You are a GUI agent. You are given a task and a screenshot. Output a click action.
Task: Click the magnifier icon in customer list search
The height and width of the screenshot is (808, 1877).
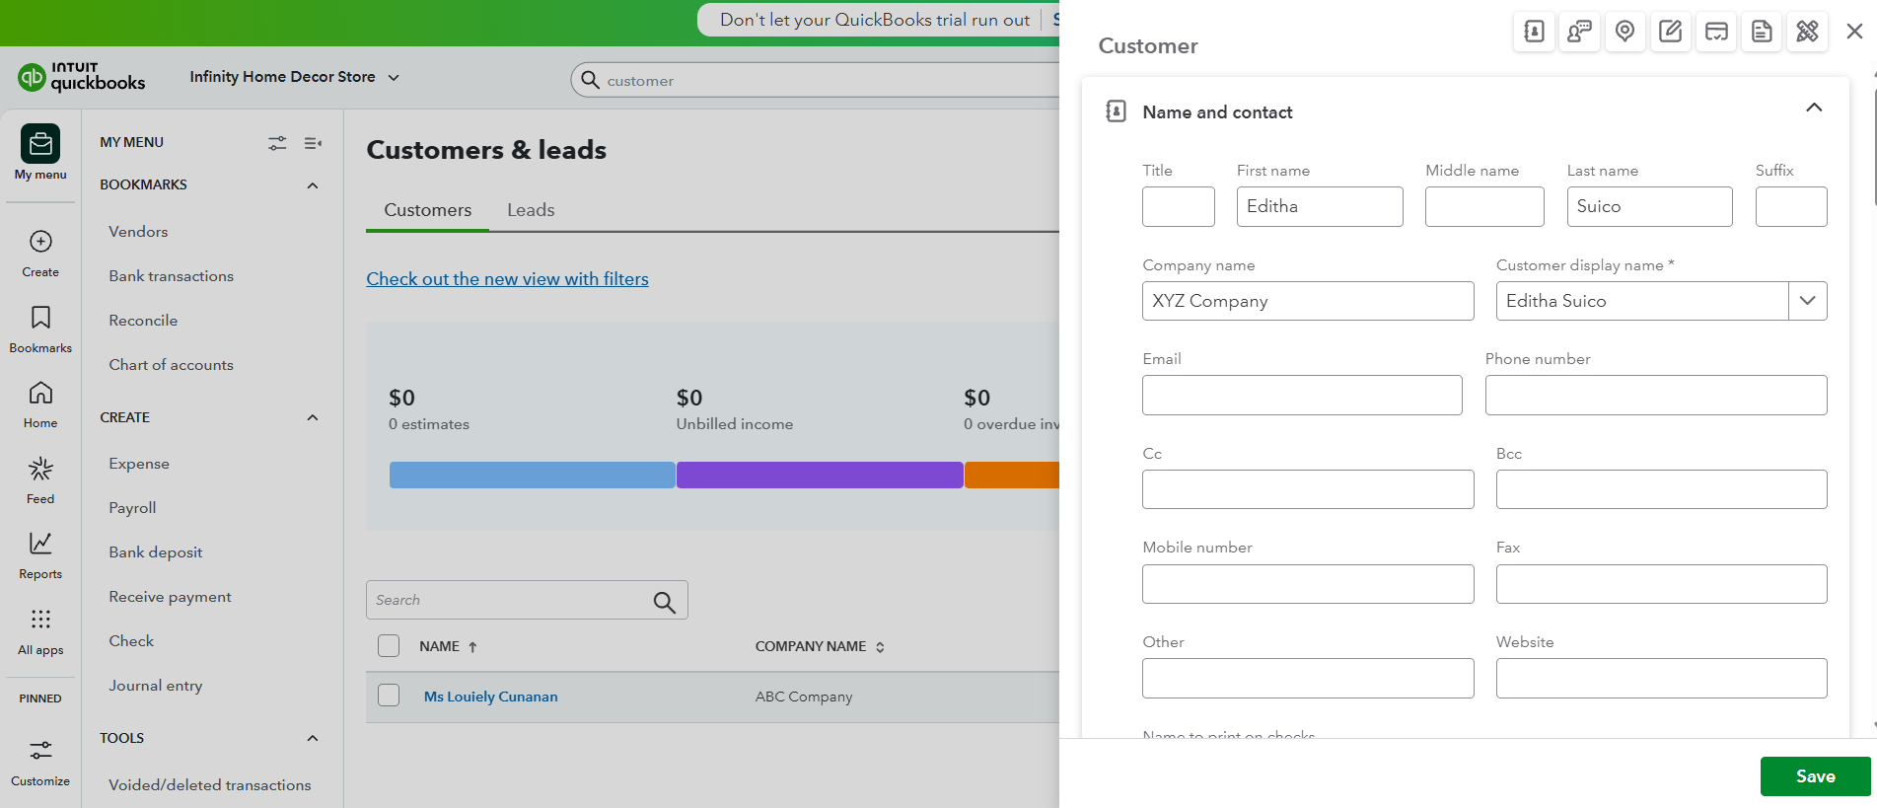pyautogui.click(x=665, y=602)
